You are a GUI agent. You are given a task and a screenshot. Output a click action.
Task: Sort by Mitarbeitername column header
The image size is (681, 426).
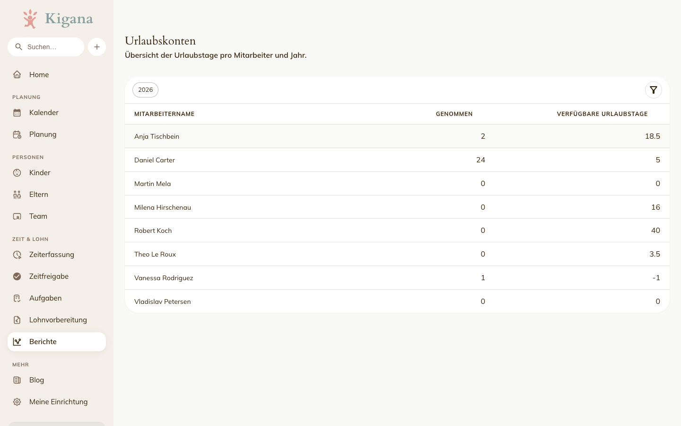pos(165,114)
